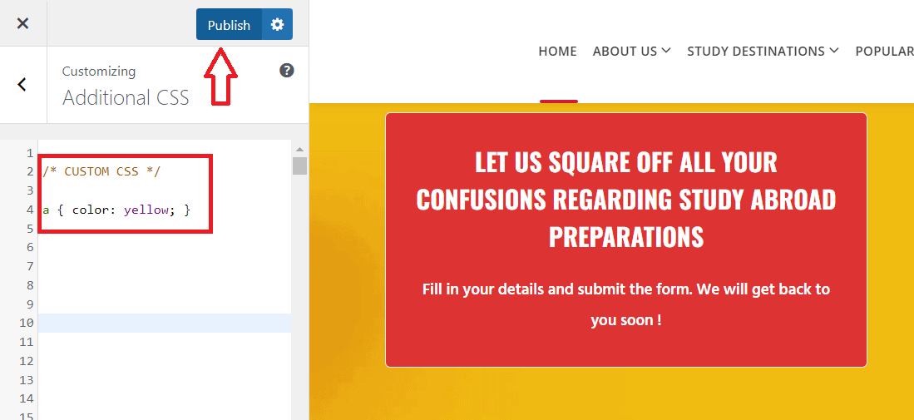This screenshot has width=914, height=420.
Task: Click the Additional CSS section title
Action: 126,97
